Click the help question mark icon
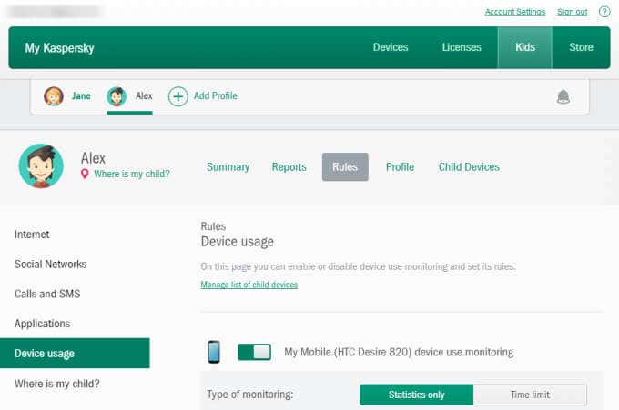Image resolution: width=619 pixels, height=410 pixels. click(x=604, y=12)
